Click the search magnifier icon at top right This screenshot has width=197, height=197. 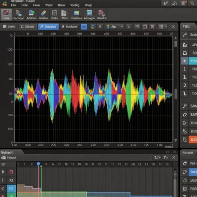[x=192, y=3]
